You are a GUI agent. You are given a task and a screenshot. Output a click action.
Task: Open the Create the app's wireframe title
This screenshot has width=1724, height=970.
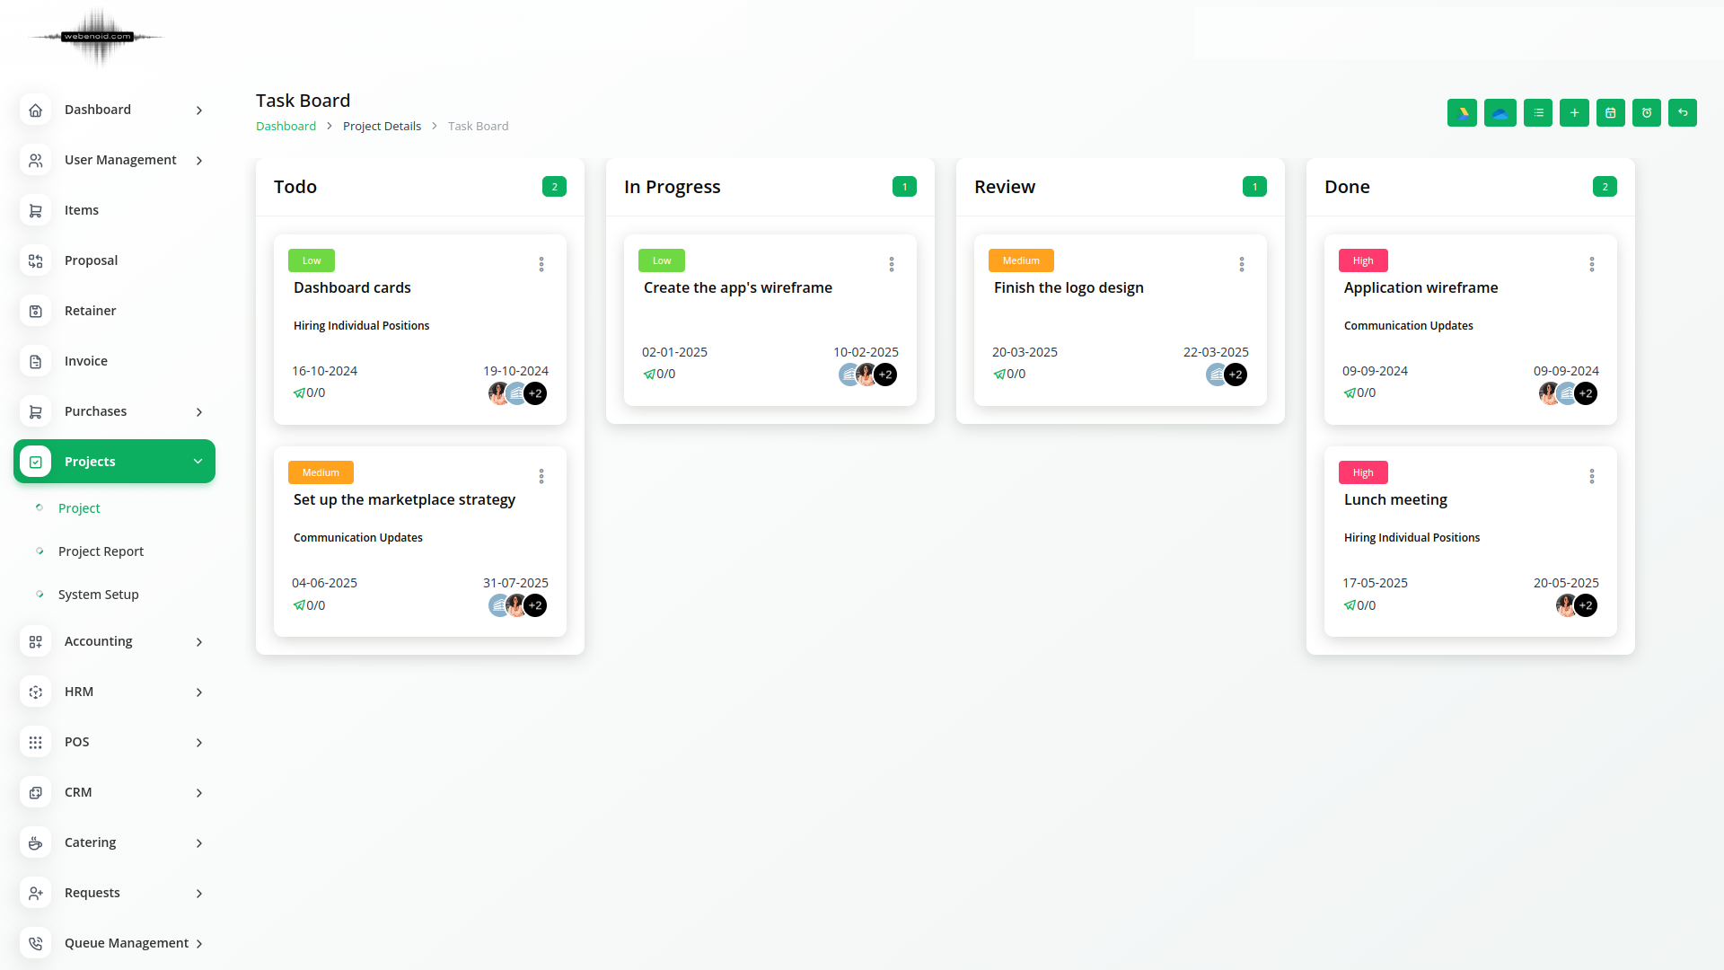738,287
